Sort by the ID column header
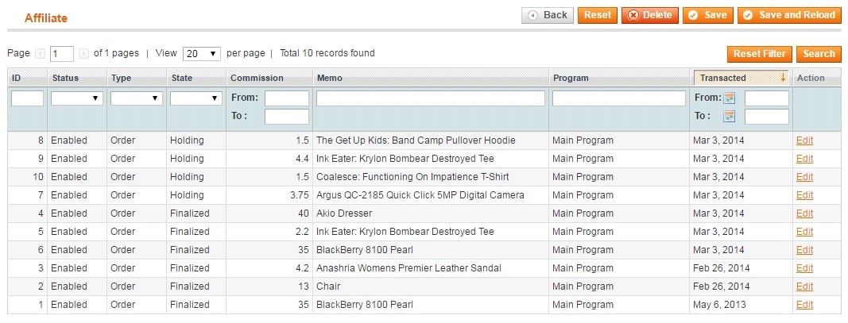The width and height of the screenshot is (848, 323). 16,78
